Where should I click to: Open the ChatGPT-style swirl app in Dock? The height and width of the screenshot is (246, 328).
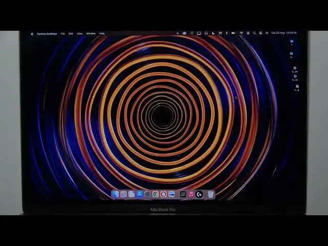click(148, 194)
